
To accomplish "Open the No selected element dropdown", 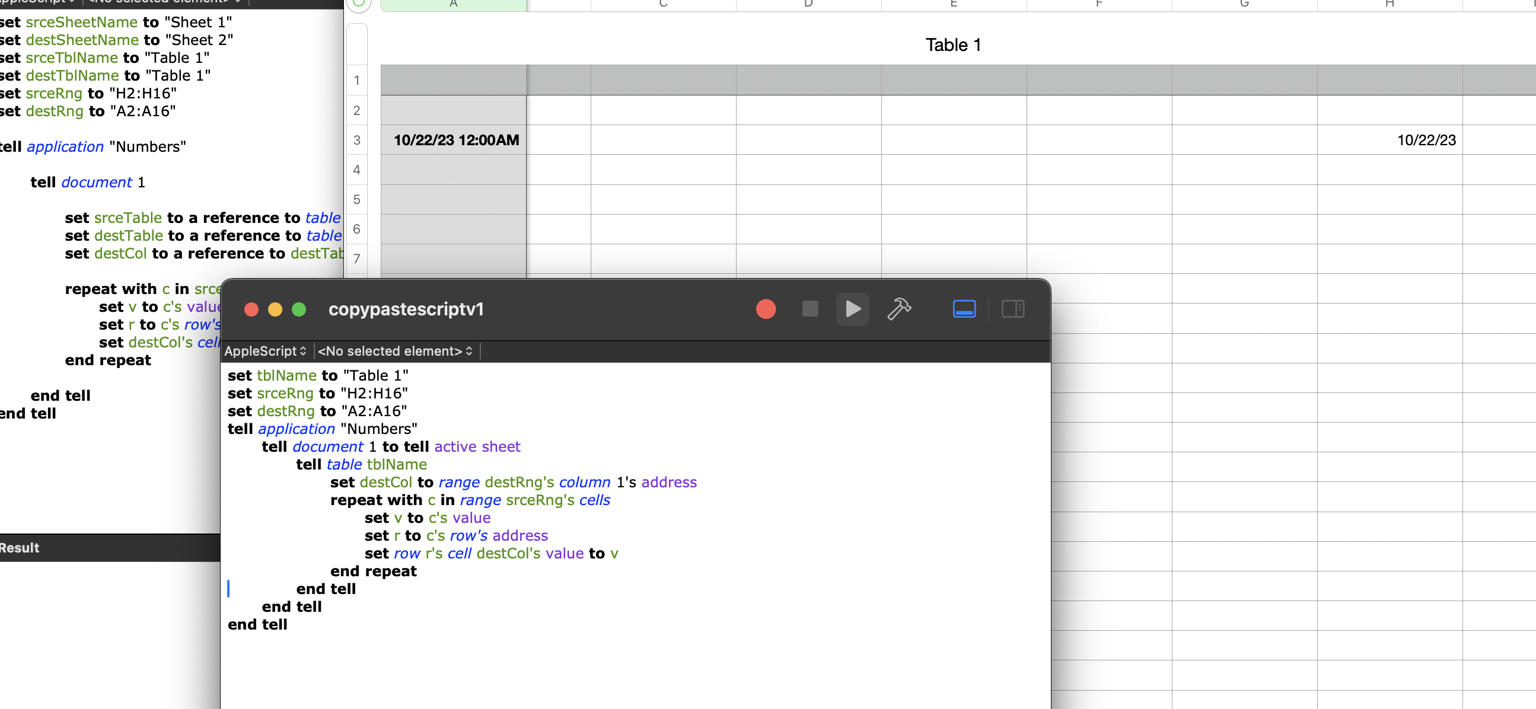I will 395,352.
